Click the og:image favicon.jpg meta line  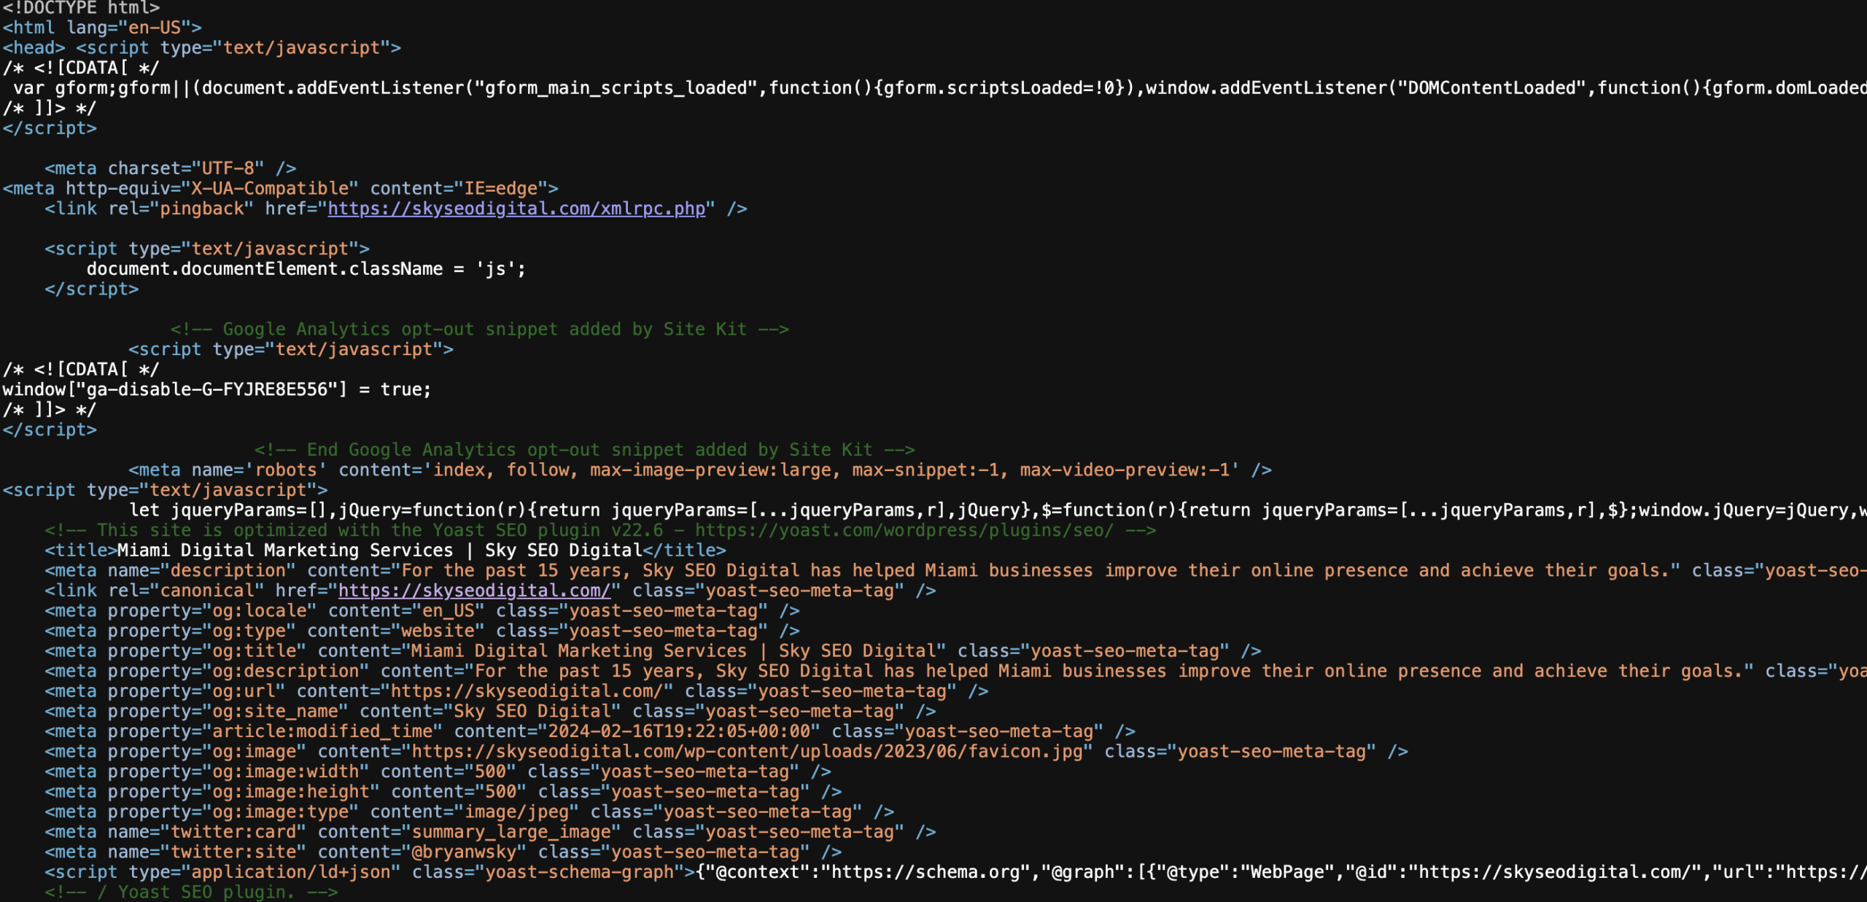(x=725, y=752)
